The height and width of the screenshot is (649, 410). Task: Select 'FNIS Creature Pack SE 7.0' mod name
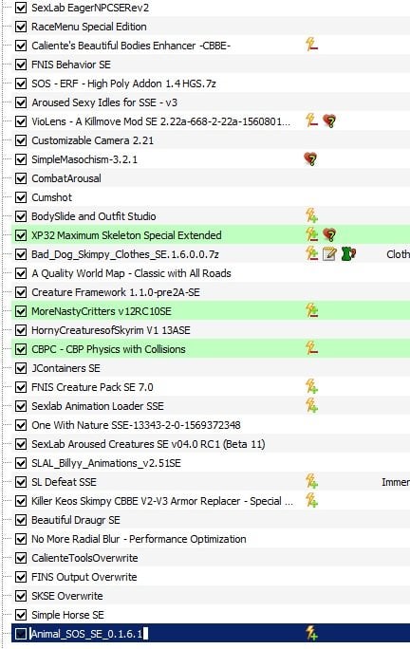tap(92, 387)
